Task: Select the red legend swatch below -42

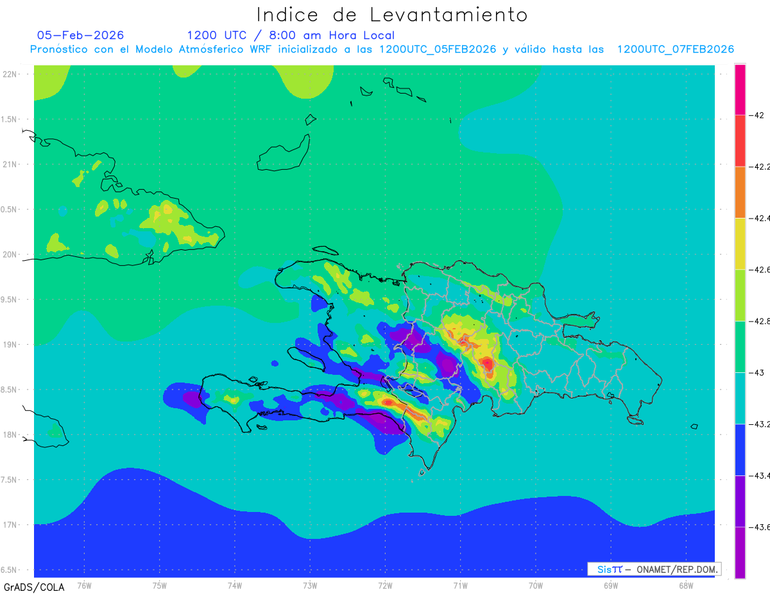Action: pyautogui.click(x=740, y=141)
